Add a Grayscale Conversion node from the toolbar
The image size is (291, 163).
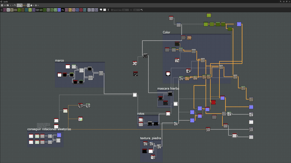[48, 10]
